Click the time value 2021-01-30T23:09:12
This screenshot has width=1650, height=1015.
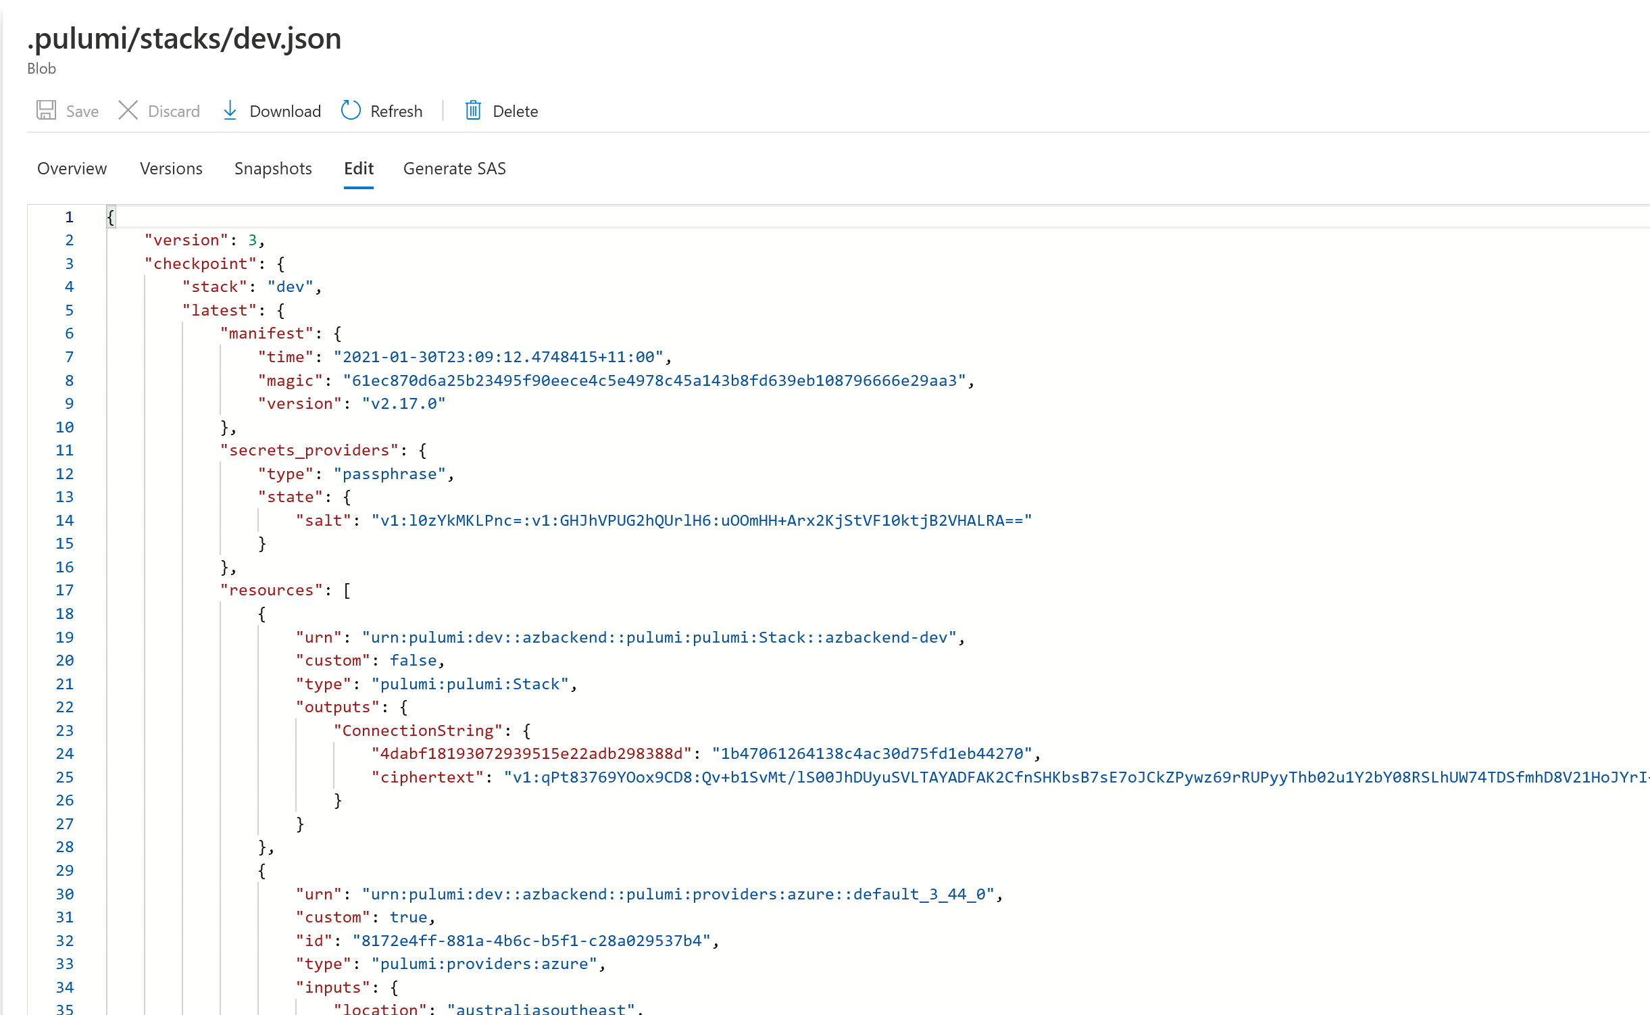(499, 357)
